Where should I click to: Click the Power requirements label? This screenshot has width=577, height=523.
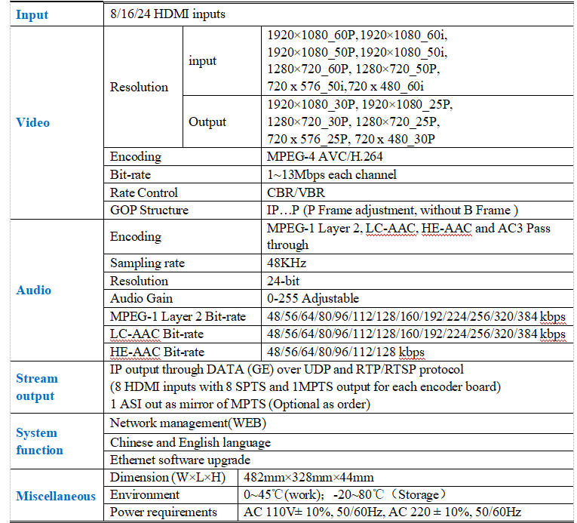pos(164,512)
